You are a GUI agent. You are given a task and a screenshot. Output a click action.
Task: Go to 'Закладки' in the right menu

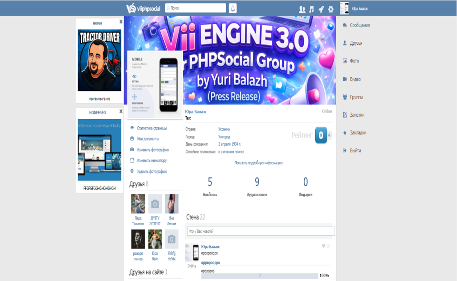(x=358, y=133)
